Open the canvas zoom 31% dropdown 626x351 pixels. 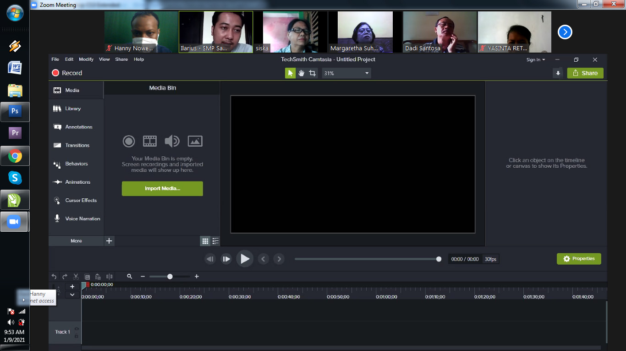coord(346,73)
